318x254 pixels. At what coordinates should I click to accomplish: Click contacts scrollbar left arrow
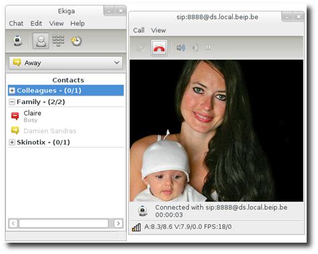pos(13,223)
